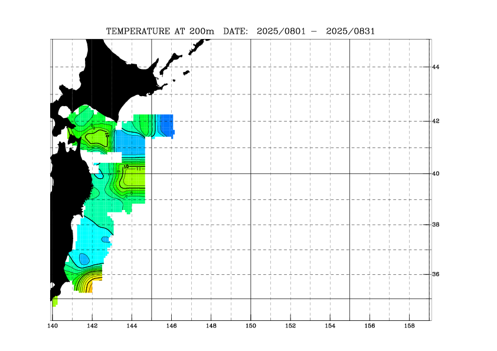This screenshot has width=497, height=351.
Task: Click the 44 latitude label on the right axis
Action: [436, 67]
